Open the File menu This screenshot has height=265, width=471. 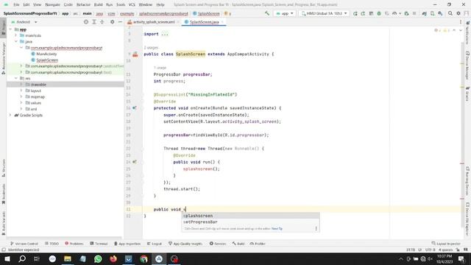[x=16, y=5]
